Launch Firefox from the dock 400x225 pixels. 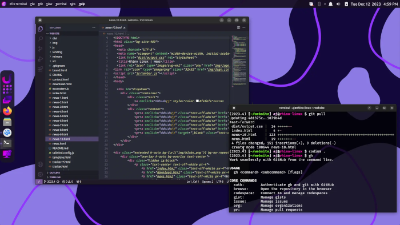(x=7, y=111)
